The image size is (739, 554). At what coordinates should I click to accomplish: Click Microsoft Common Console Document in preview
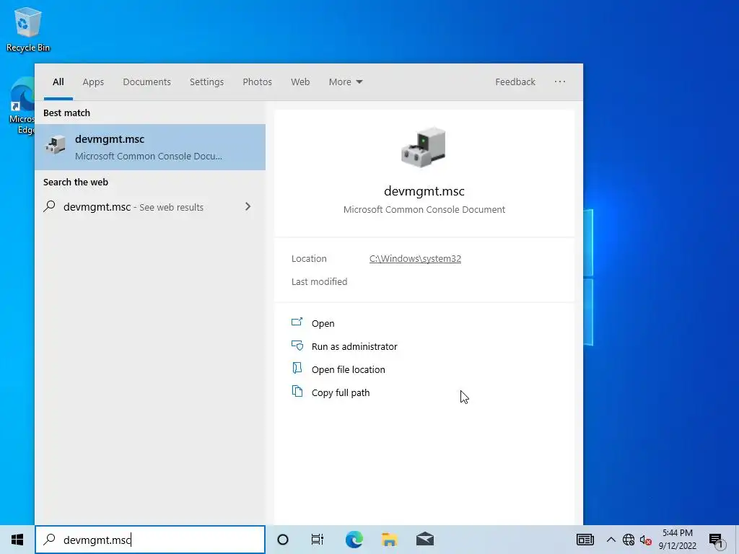tap(424, 210)
